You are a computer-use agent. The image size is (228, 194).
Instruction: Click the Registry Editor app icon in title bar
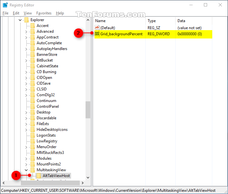coord(5,5)
